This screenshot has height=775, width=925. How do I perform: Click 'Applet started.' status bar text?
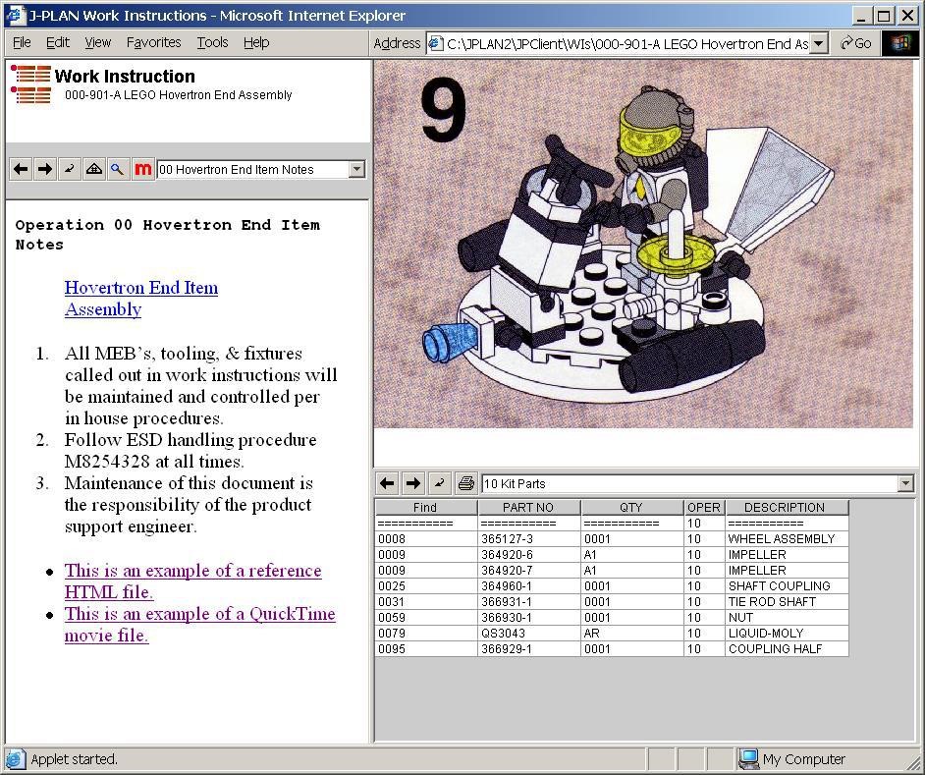click(x=75, y=759)
